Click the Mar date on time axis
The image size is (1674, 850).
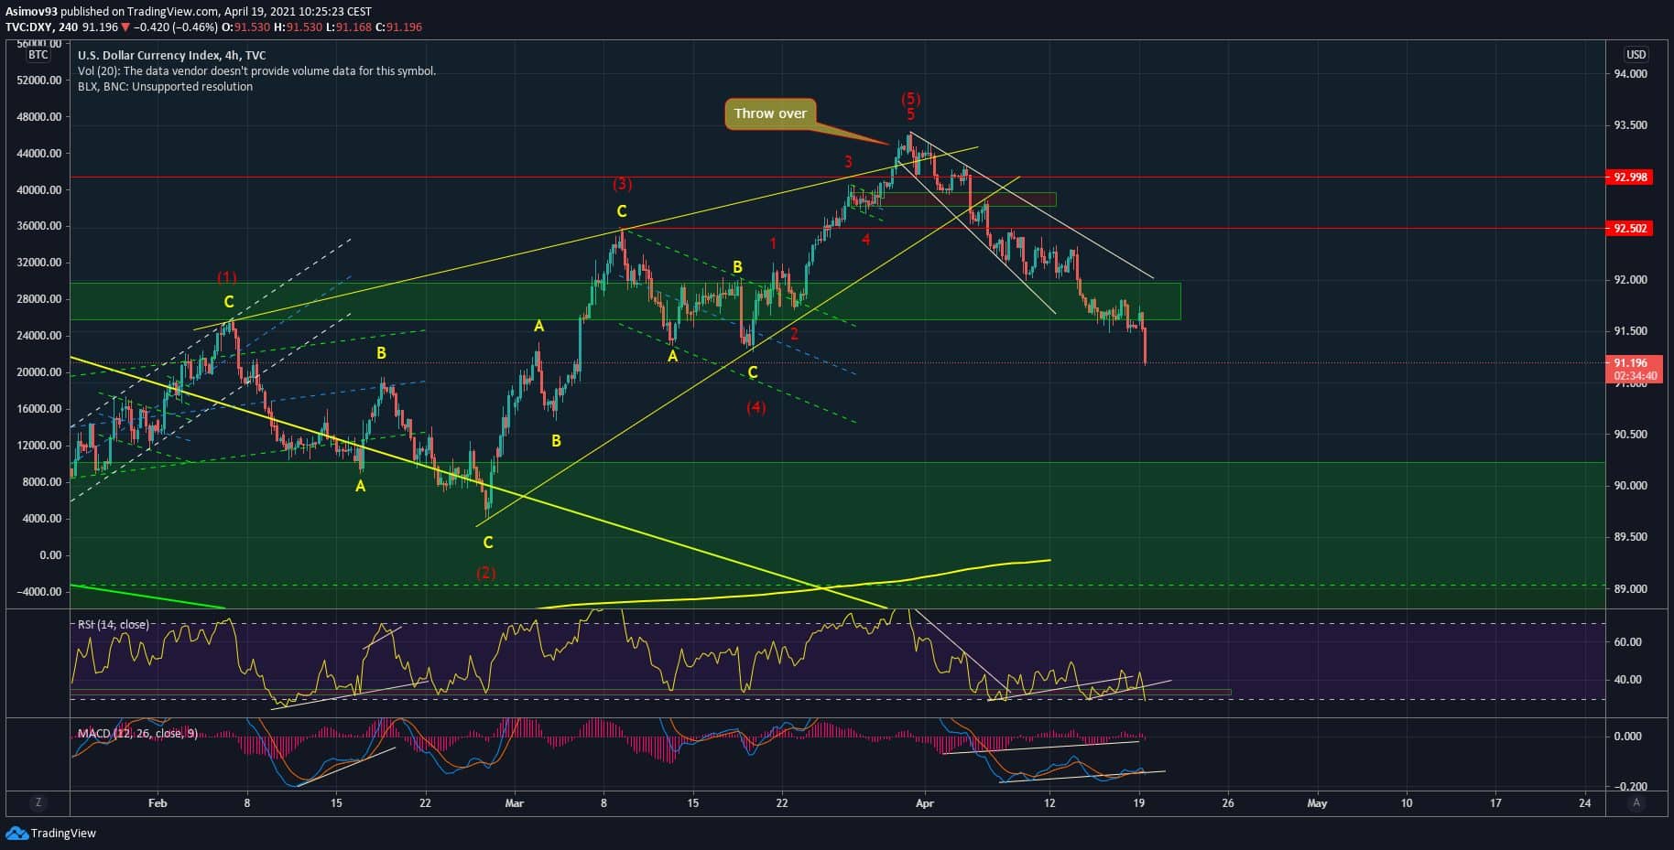pyautogui.click(x=515, y=803)
